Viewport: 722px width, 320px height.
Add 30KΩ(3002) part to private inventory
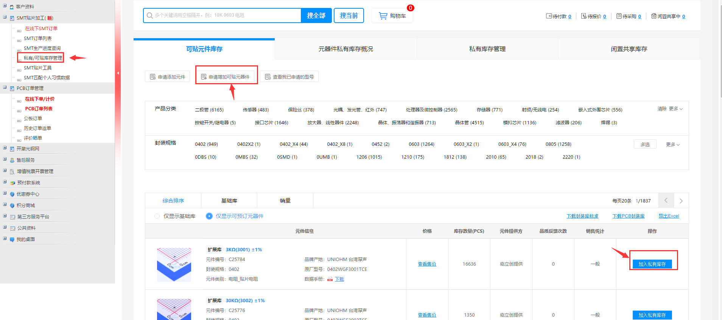652,315
